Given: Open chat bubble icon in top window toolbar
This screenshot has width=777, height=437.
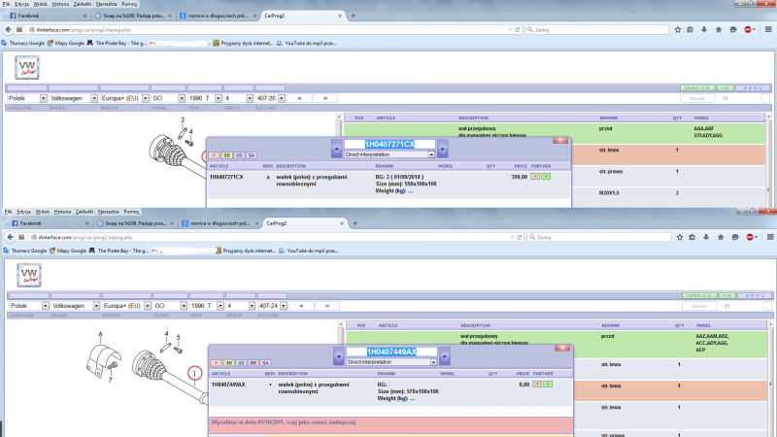Looking at the screenshot, I should pos(733,30).
